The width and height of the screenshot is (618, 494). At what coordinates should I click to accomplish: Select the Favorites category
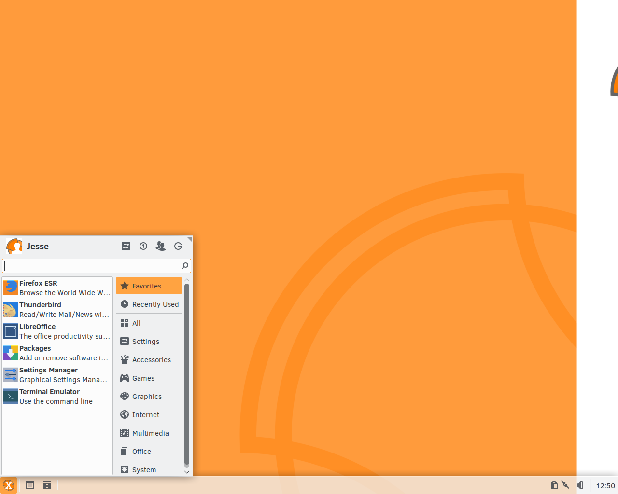coord(149,286)
